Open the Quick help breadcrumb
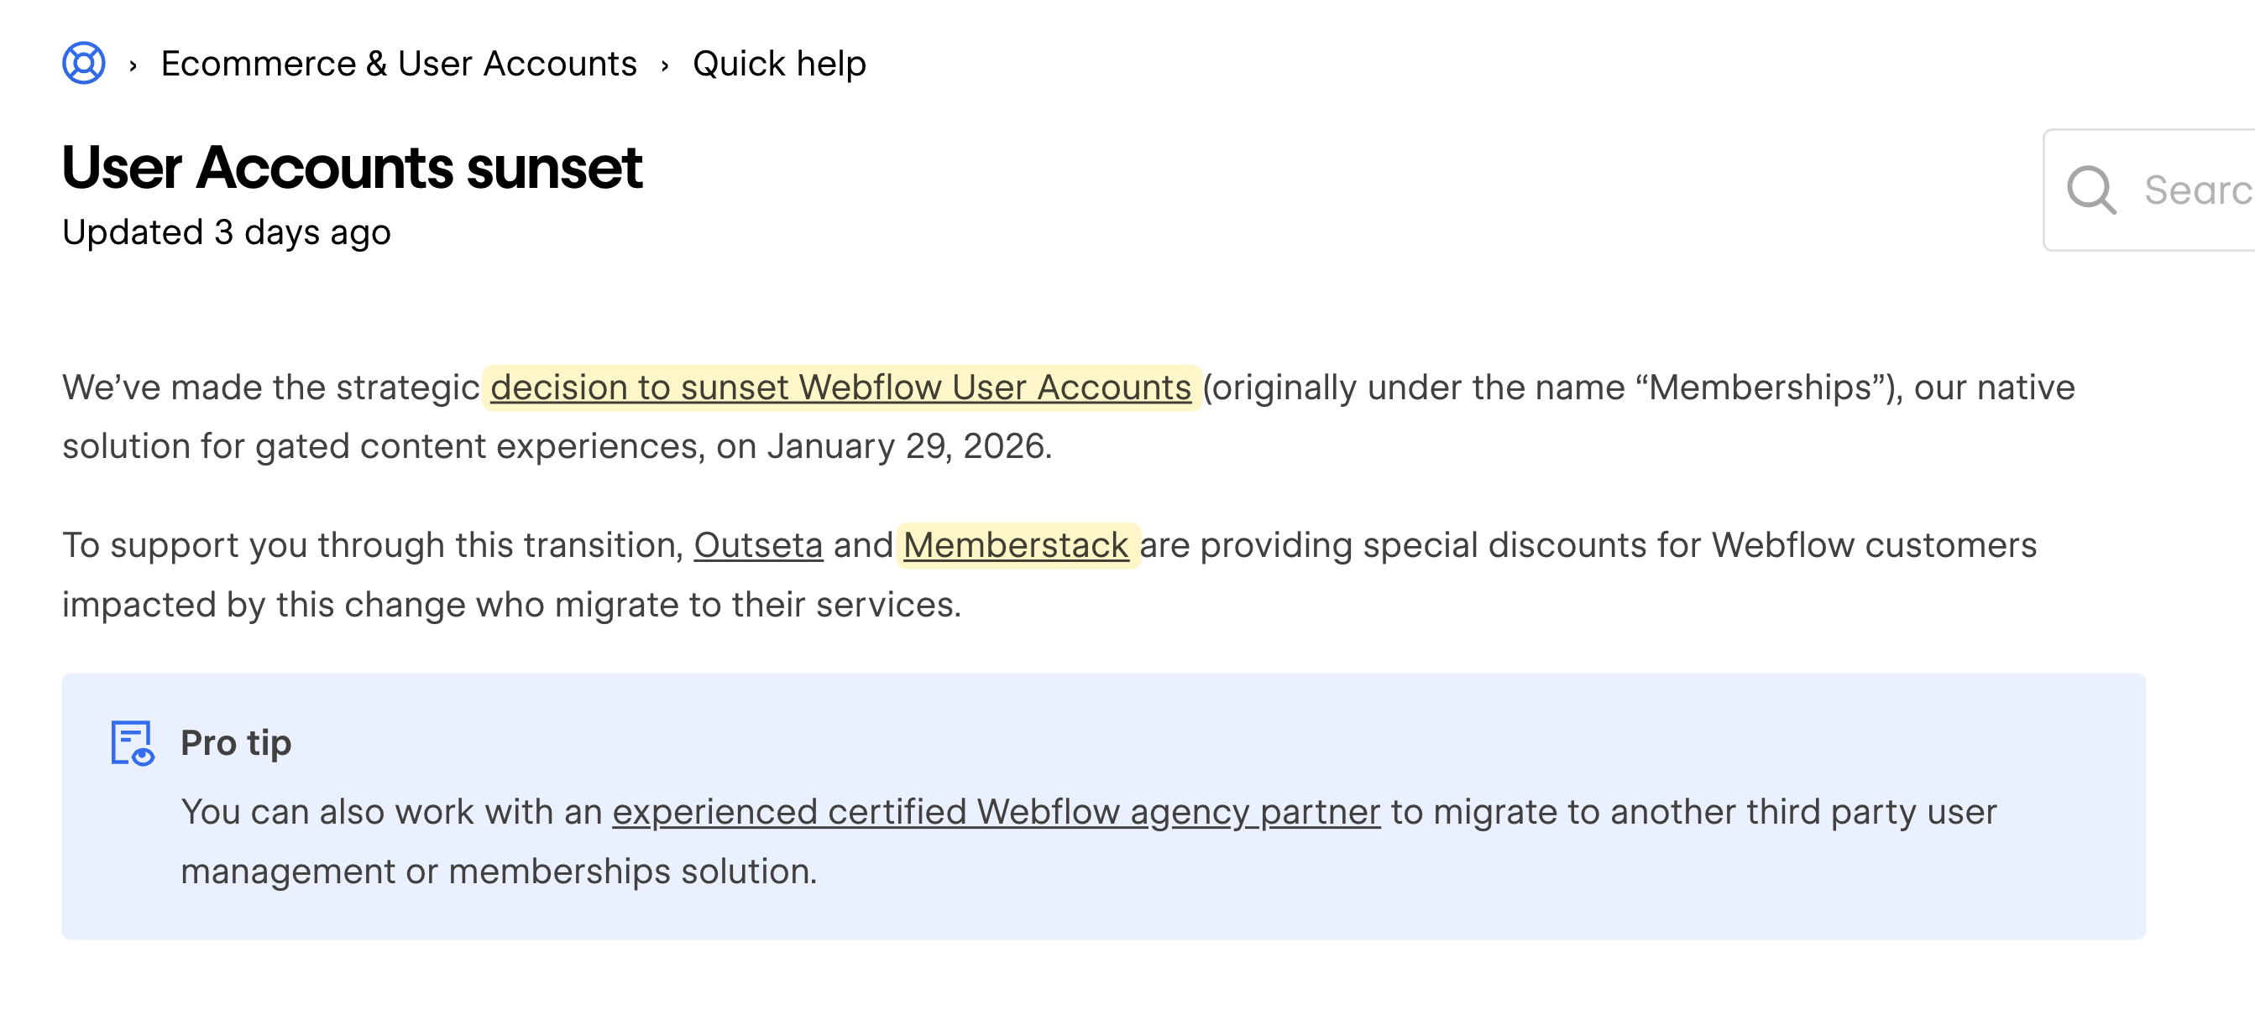The image size is (2255, 1025). (778, 62)
